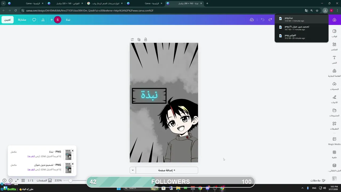The height and width of the screenshot is (192, 341).
Task: Open the Windows Start menu
Action: (x=119, y=188)
